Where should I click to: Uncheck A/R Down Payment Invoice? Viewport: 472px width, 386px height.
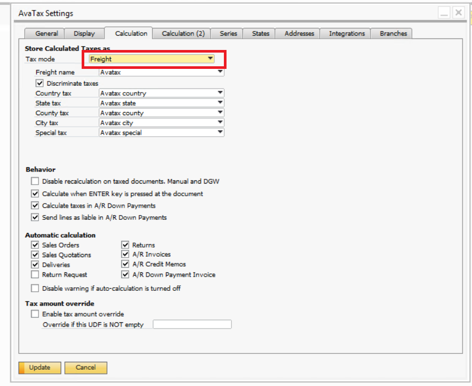point(125,274)
